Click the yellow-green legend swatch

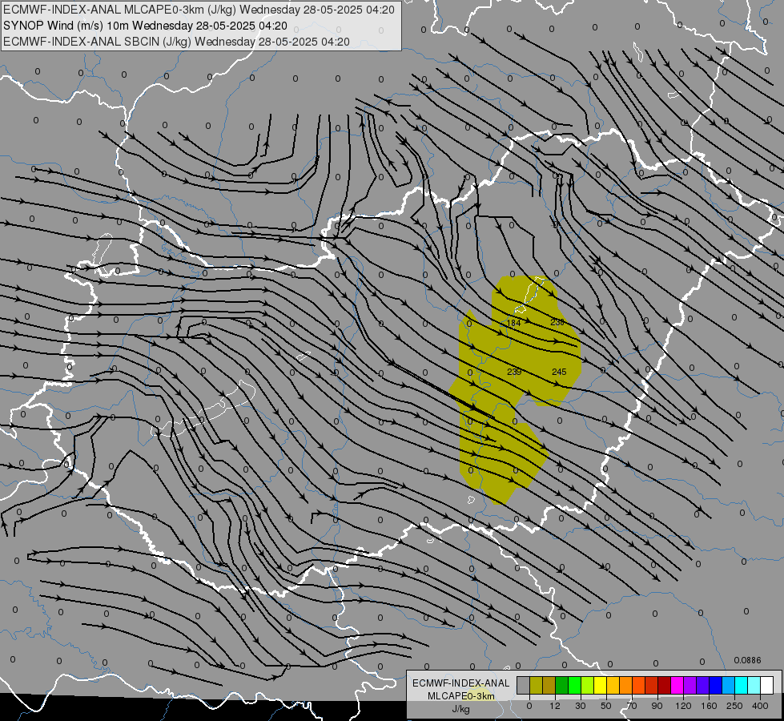(x=588, y=685)
